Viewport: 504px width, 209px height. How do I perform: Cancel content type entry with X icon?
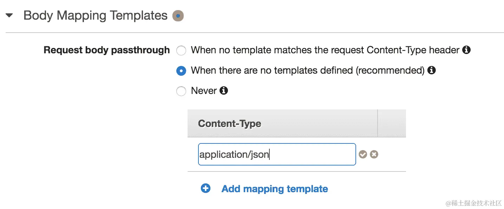pyautogui.click(x=374, y=154)
